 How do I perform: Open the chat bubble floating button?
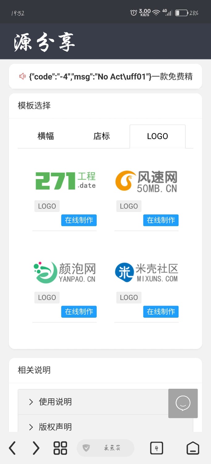pyautogui.click(x=183, y=403)
